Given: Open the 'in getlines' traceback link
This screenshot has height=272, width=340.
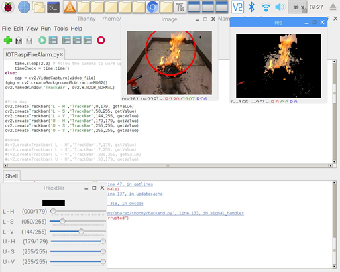Looking at the screenshot, I should (130, 184).
